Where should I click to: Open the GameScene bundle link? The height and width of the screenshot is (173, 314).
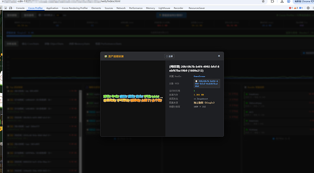pos(199,76)
